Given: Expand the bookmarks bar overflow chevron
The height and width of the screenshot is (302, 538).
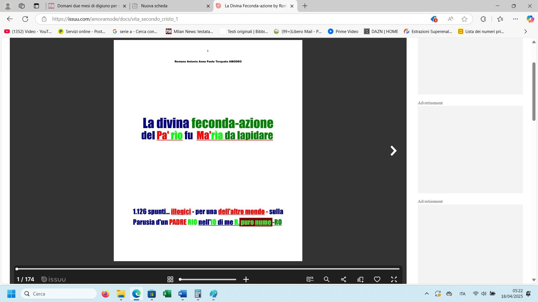Looking at the screenshot, I should (525, 32).
